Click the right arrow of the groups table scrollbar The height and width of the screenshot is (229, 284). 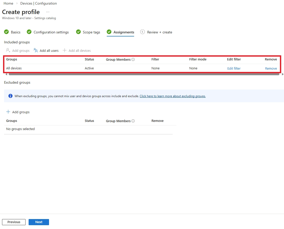coord(282,74)
